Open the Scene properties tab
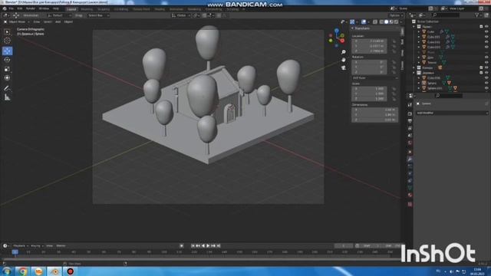This screenshot has height=276, width=491. click(x=410, y=136)
